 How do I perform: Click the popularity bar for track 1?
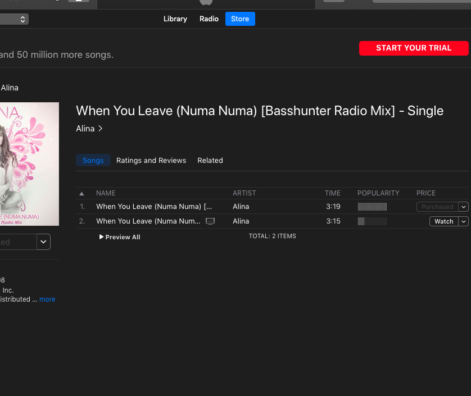(372, 207)
